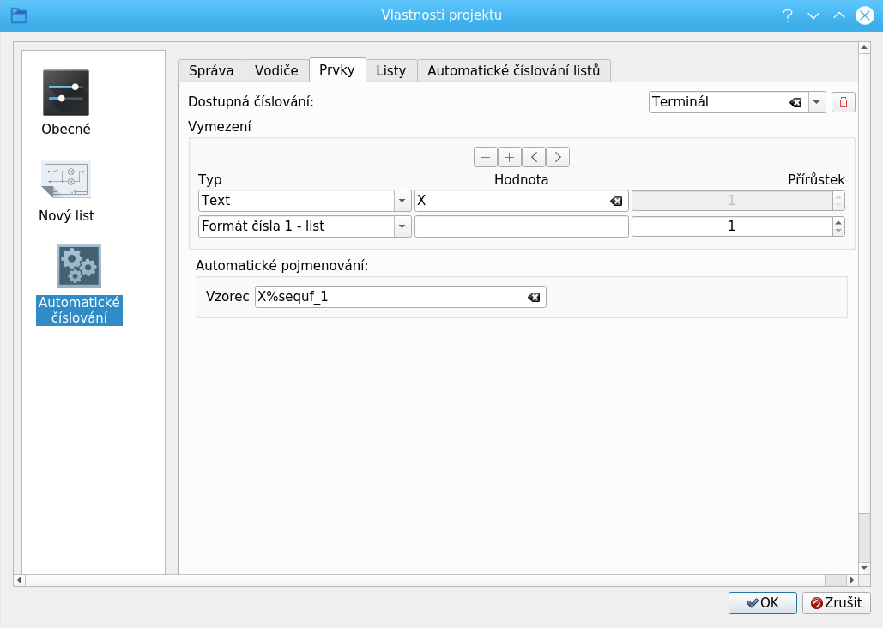Open the Formát čísla 1 - list dropdown

(402, 226)
